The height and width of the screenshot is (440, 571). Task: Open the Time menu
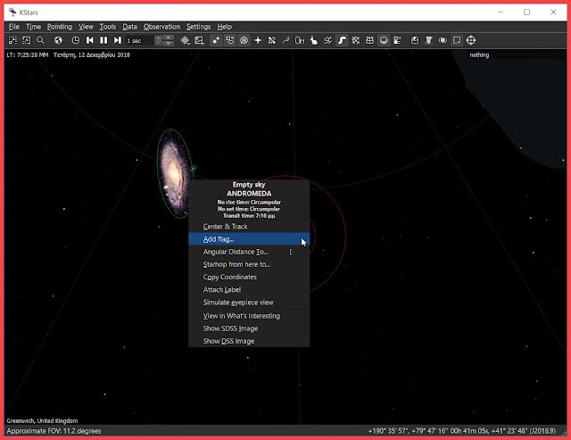pyautogui.click(x=34, y=27)
